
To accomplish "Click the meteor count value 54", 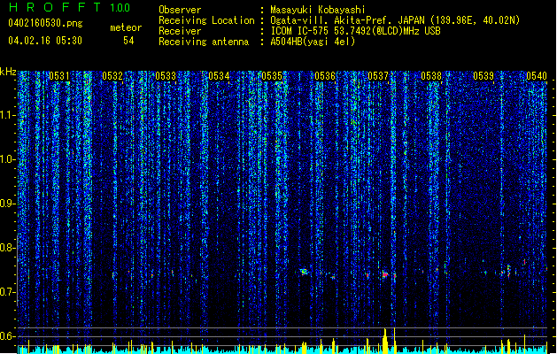I will (x=128, y=41).
